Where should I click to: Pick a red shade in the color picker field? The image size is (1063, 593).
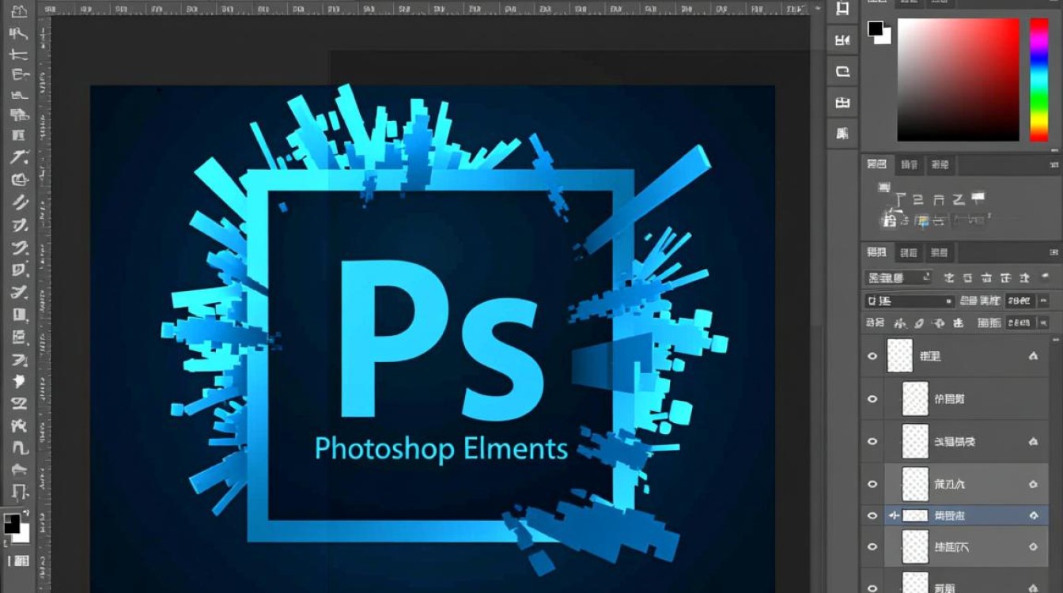click(x=959, y=80)
